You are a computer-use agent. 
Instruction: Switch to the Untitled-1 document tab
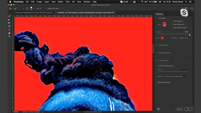coord(85,13)
